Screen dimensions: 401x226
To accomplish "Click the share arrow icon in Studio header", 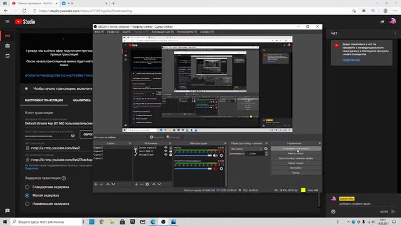I will coord(382,22).
